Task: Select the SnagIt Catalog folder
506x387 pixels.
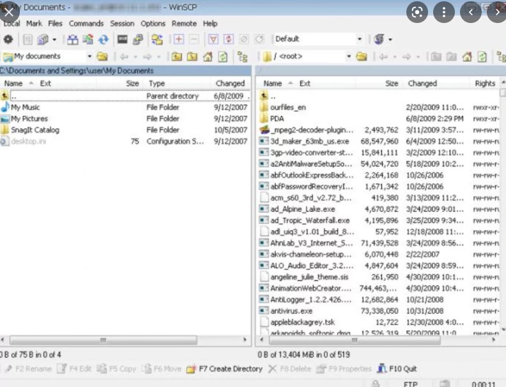Action: tap(35, 130)
